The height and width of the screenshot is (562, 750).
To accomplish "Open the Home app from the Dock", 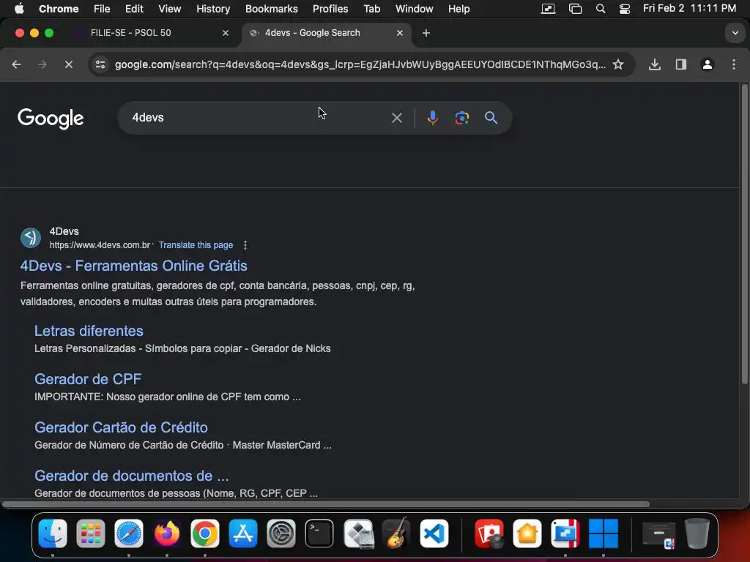I will [527, 533].
